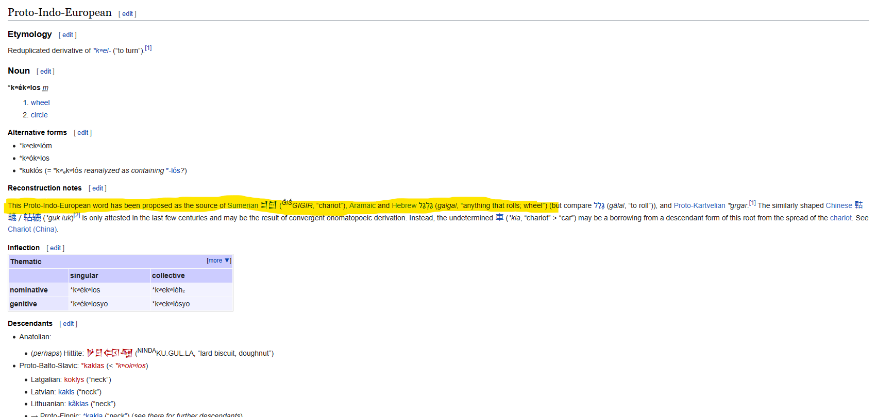Open the chariot link
877x417 pixels.
coord(840,218)
